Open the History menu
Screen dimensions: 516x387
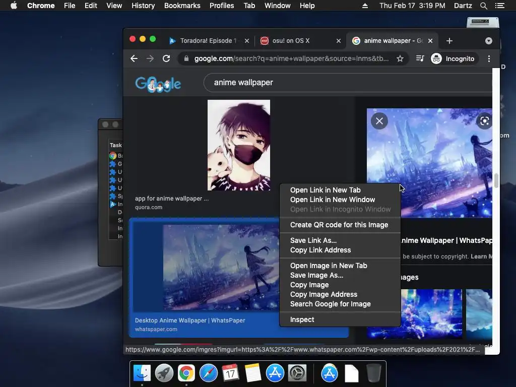(x=143, y=6)
